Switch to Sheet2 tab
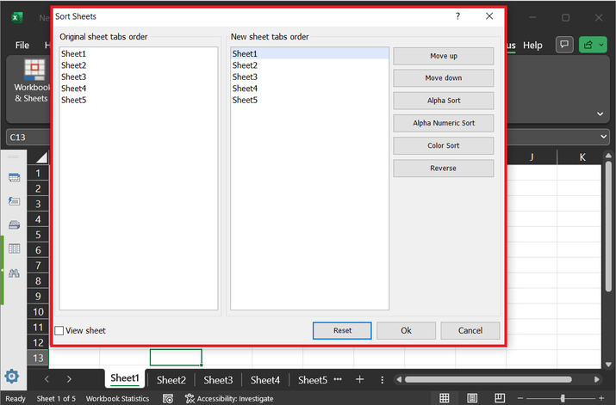This screenshot has width=616, height=405. [x=171, y=380]
